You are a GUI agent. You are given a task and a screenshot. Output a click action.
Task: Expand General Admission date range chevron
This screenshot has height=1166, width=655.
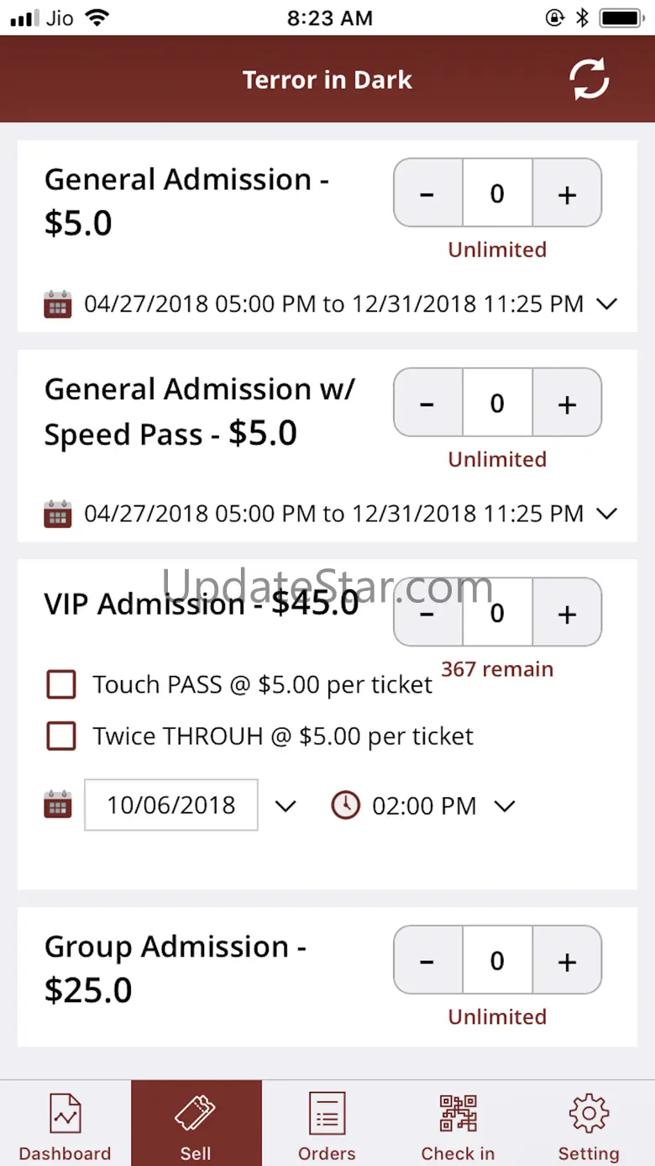click(x=606, y=303)
